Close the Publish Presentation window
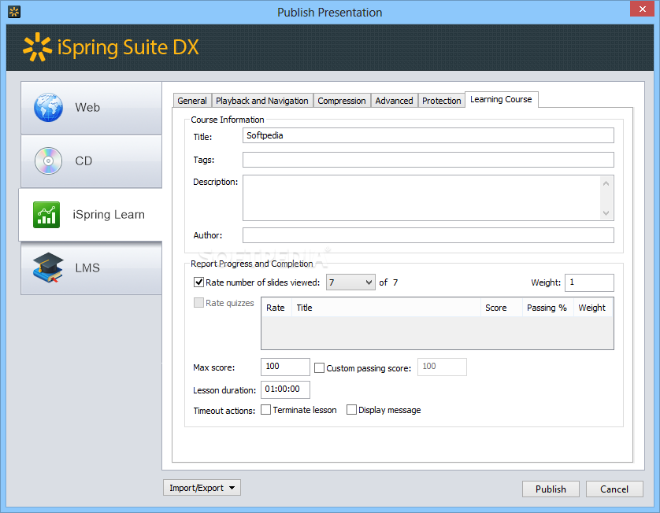Viewport: 660px width, 513px height. click(643, 9)
